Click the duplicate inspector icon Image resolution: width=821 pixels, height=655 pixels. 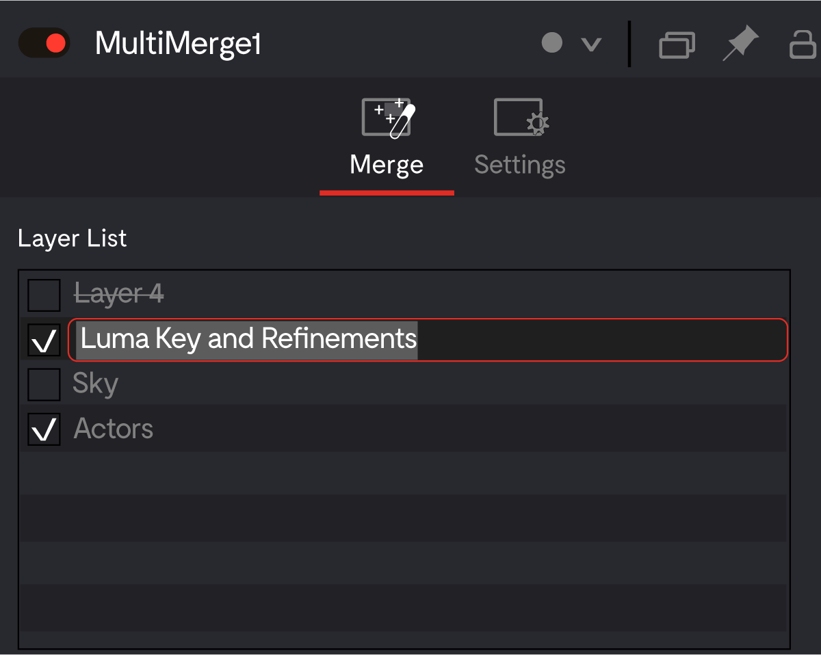pyautogui.click(x=677, y=43)
